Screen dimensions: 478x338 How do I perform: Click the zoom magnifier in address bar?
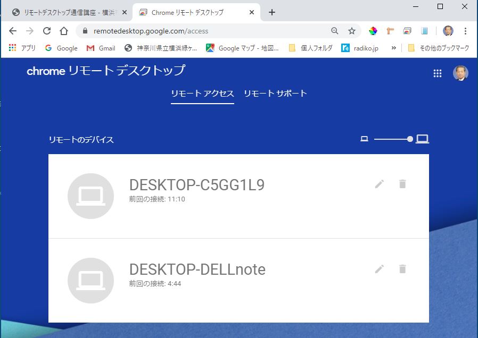[335, 31]
